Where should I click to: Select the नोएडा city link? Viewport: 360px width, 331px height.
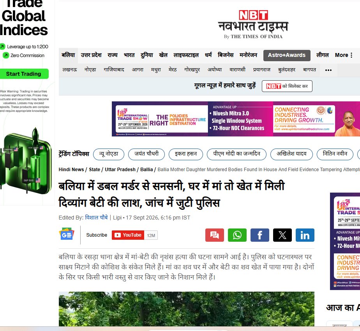tap(90, 70)
